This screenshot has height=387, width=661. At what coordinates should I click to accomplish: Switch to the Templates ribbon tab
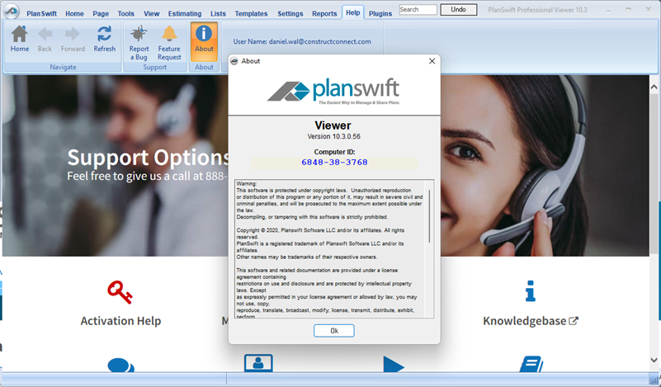251,13
